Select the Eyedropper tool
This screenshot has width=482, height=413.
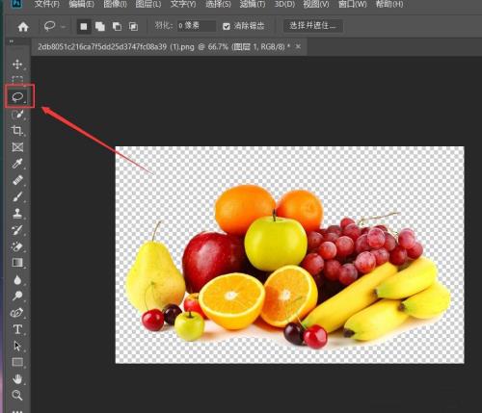(x=17, y=164)
